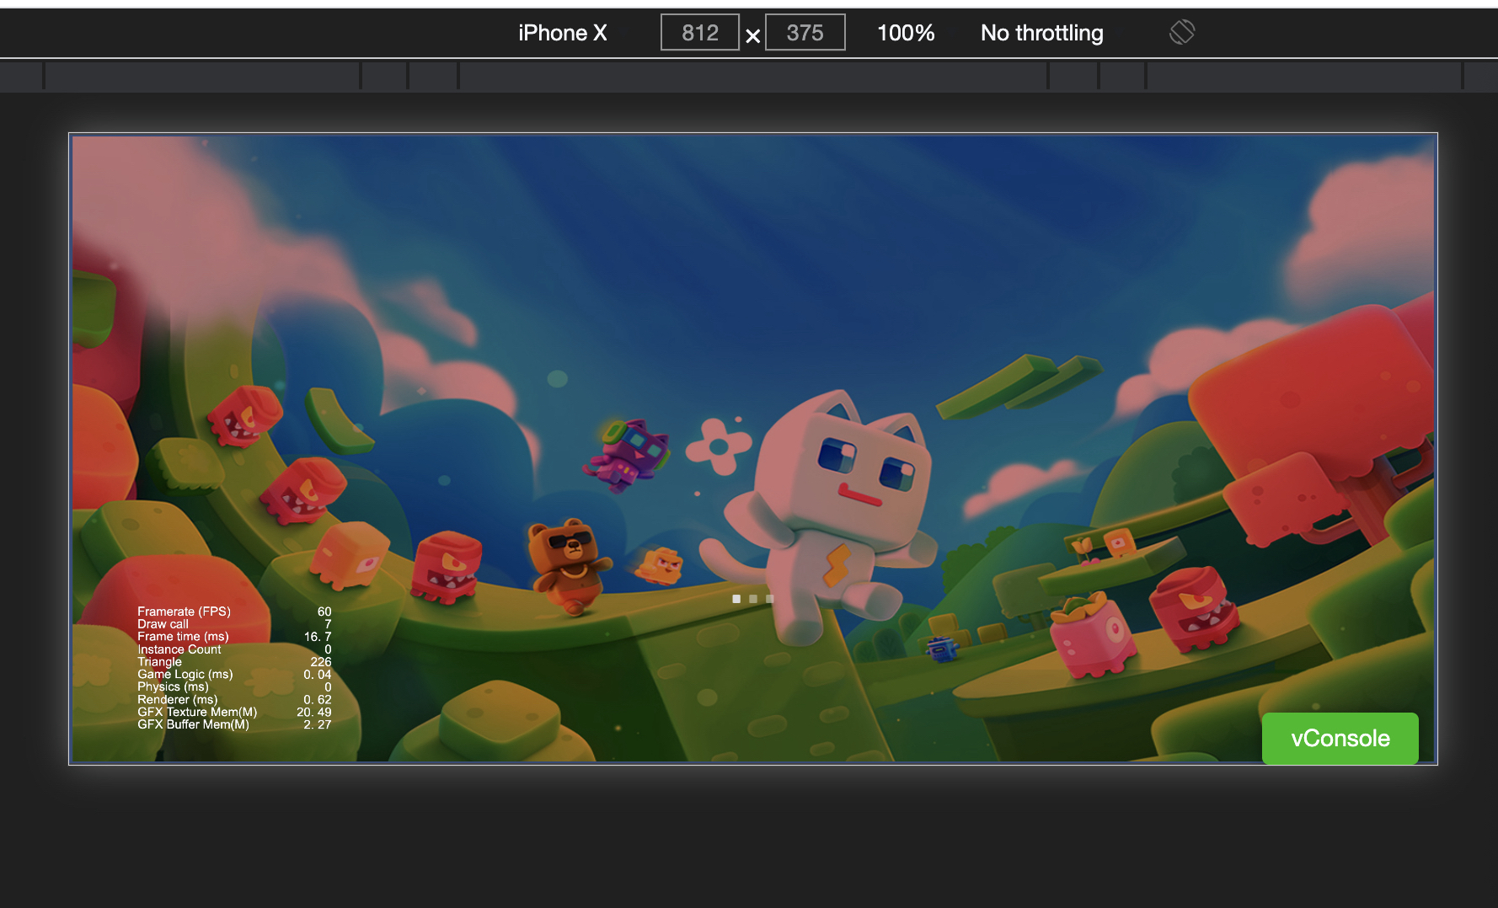The width and height of the screenshot is (1498, 908).
Task: Click the Renderer (ms) stat label
Action: pyautogui.click(x=177, y=699)
